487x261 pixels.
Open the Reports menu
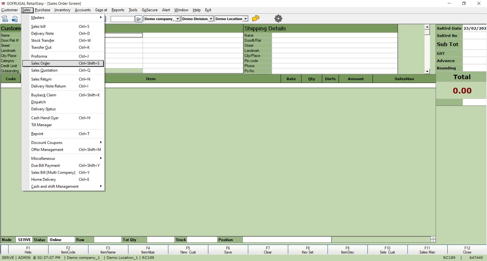[118, 10]
